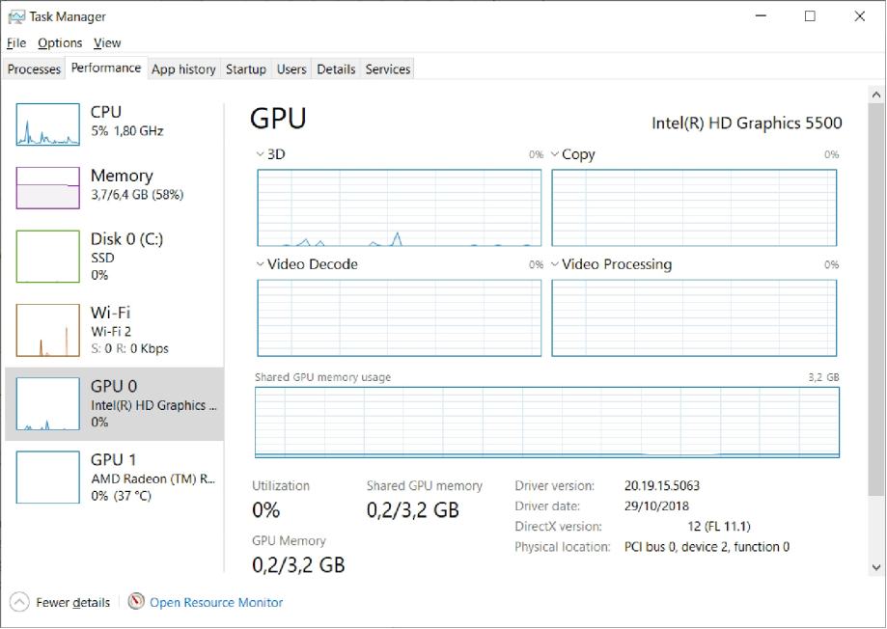887x629 pixels.
Task: Switch to the Startup tab
Action: click(245, 69)
